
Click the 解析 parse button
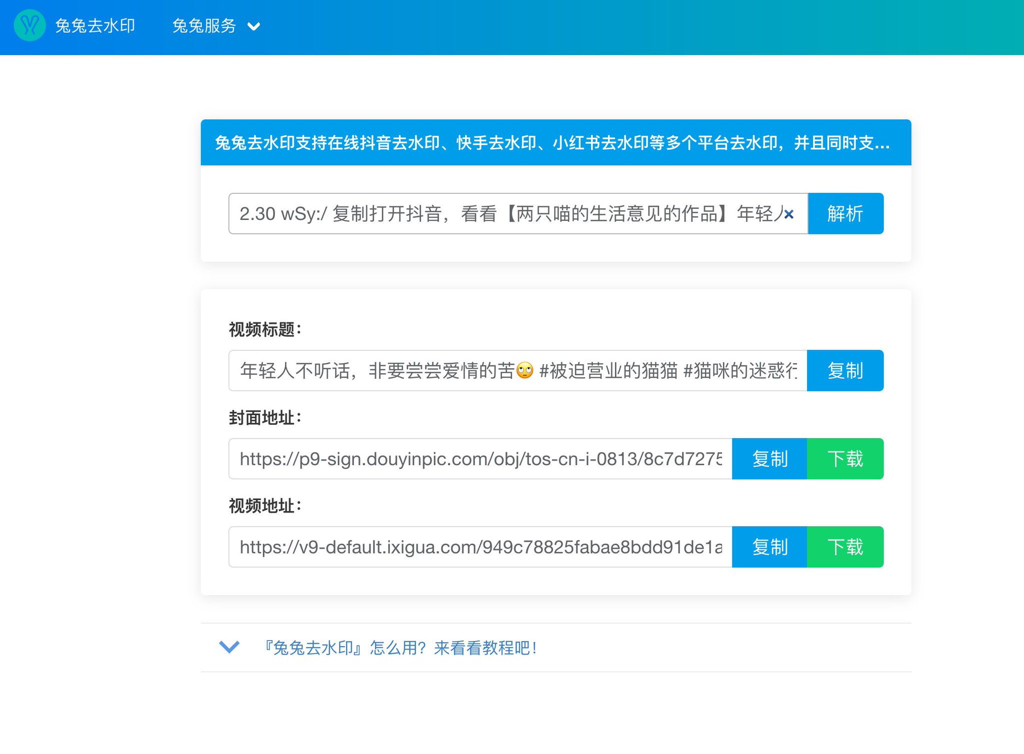point(845,213)
